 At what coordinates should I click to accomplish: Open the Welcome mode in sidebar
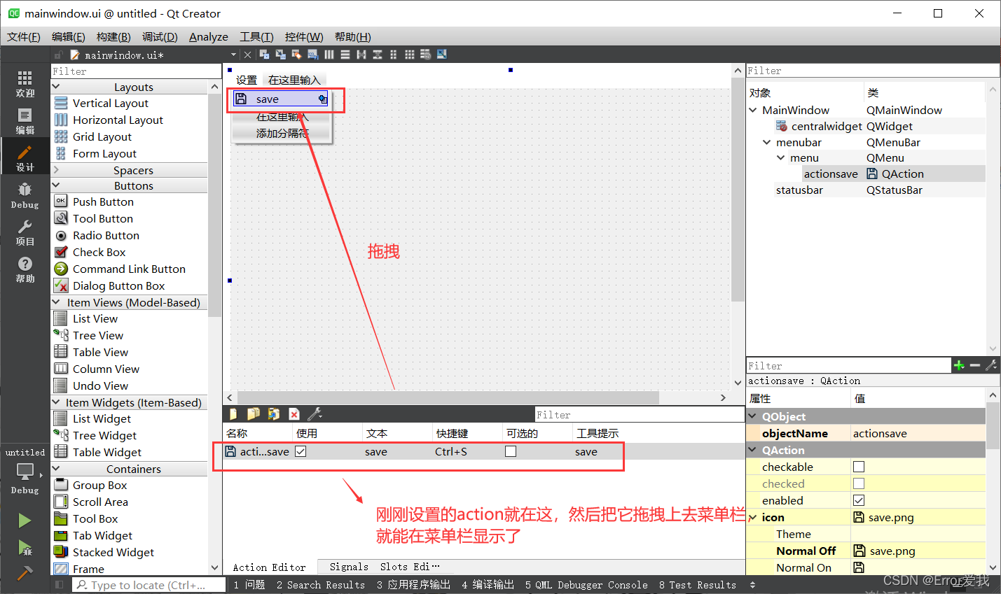[x=25, y=84]
